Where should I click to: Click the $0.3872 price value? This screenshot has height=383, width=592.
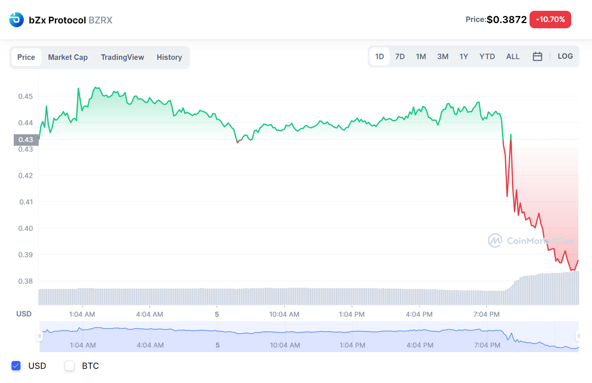506,19
